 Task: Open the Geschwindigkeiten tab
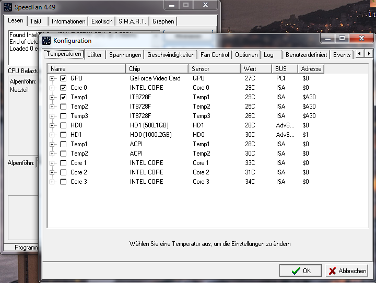(x=171, y=55)
